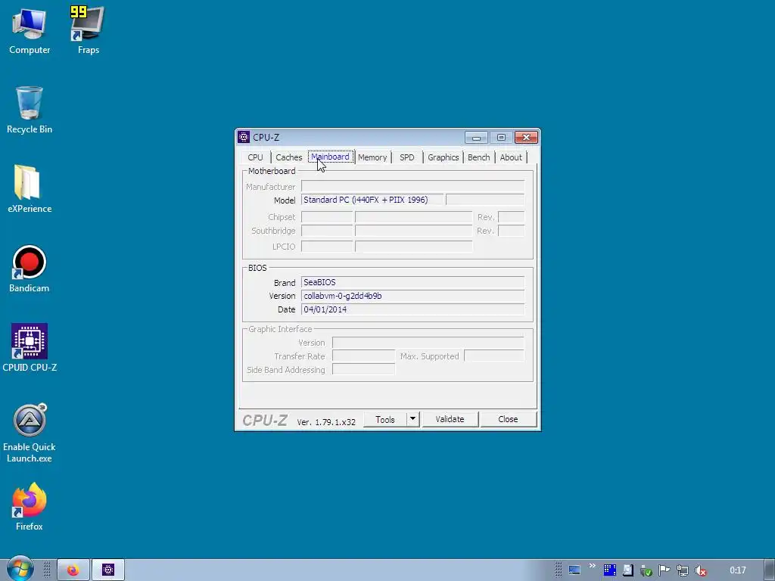This screenshot has height=581, width=775.
Task: Click the Ver. 1.79.1.x32 text
Action: point(326,422)
